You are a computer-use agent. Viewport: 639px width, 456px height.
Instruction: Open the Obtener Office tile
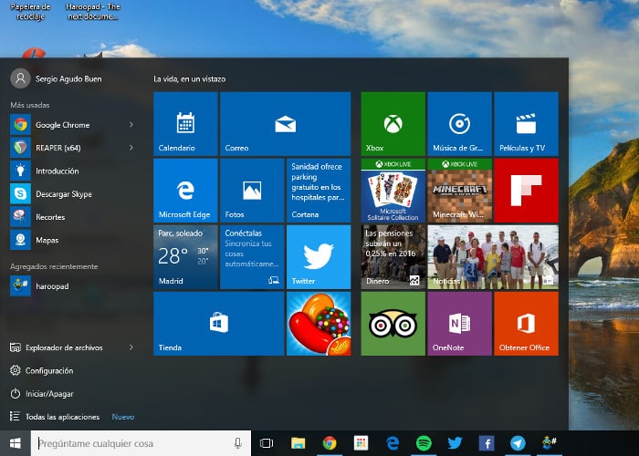tap(526, 323)
